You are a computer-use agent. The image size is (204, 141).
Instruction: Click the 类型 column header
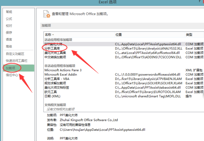[x=189, y=35]
